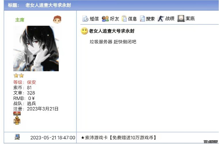Click the post title 老女人追查大号求永封
This screenshot has height=144, width=219.
(x=112, y=31)
